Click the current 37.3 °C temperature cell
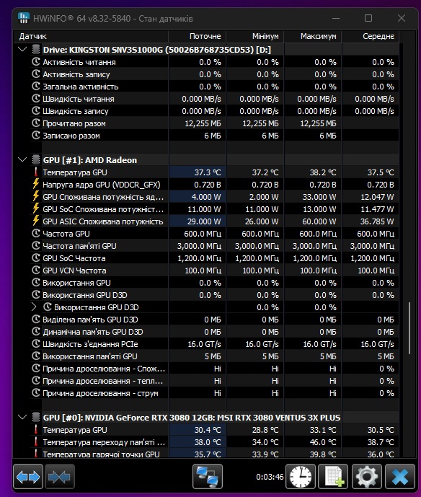 point(197,172)
